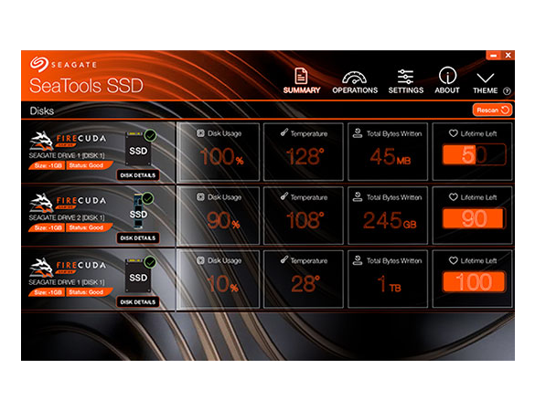Click the Total Bytes Written icon in first row
This screenshot has height=411, width=535.
coord(358,133)
